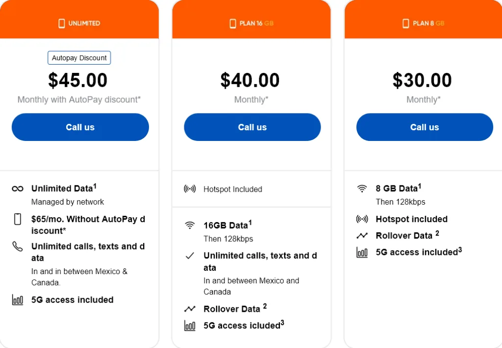This screenshot has width=502, height=348.
Task: Click the Autopay Discount badge
Action: [79, 57]
